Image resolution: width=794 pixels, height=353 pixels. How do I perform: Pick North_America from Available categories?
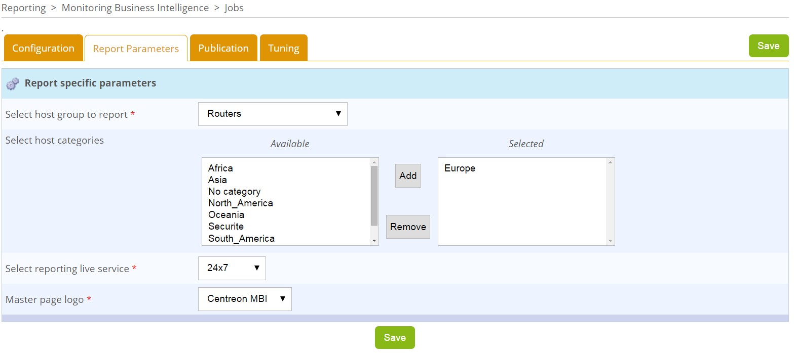click(240, 203)
